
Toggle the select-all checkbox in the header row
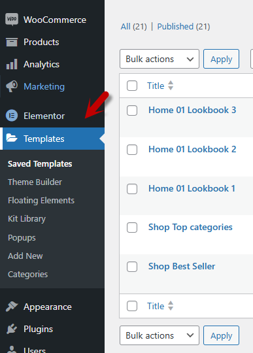(132, 86)
